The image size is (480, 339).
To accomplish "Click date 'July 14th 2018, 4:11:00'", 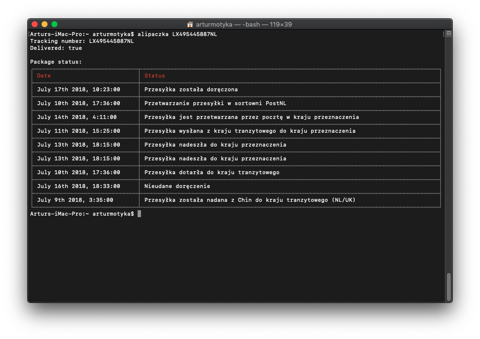I will (77, 117).
